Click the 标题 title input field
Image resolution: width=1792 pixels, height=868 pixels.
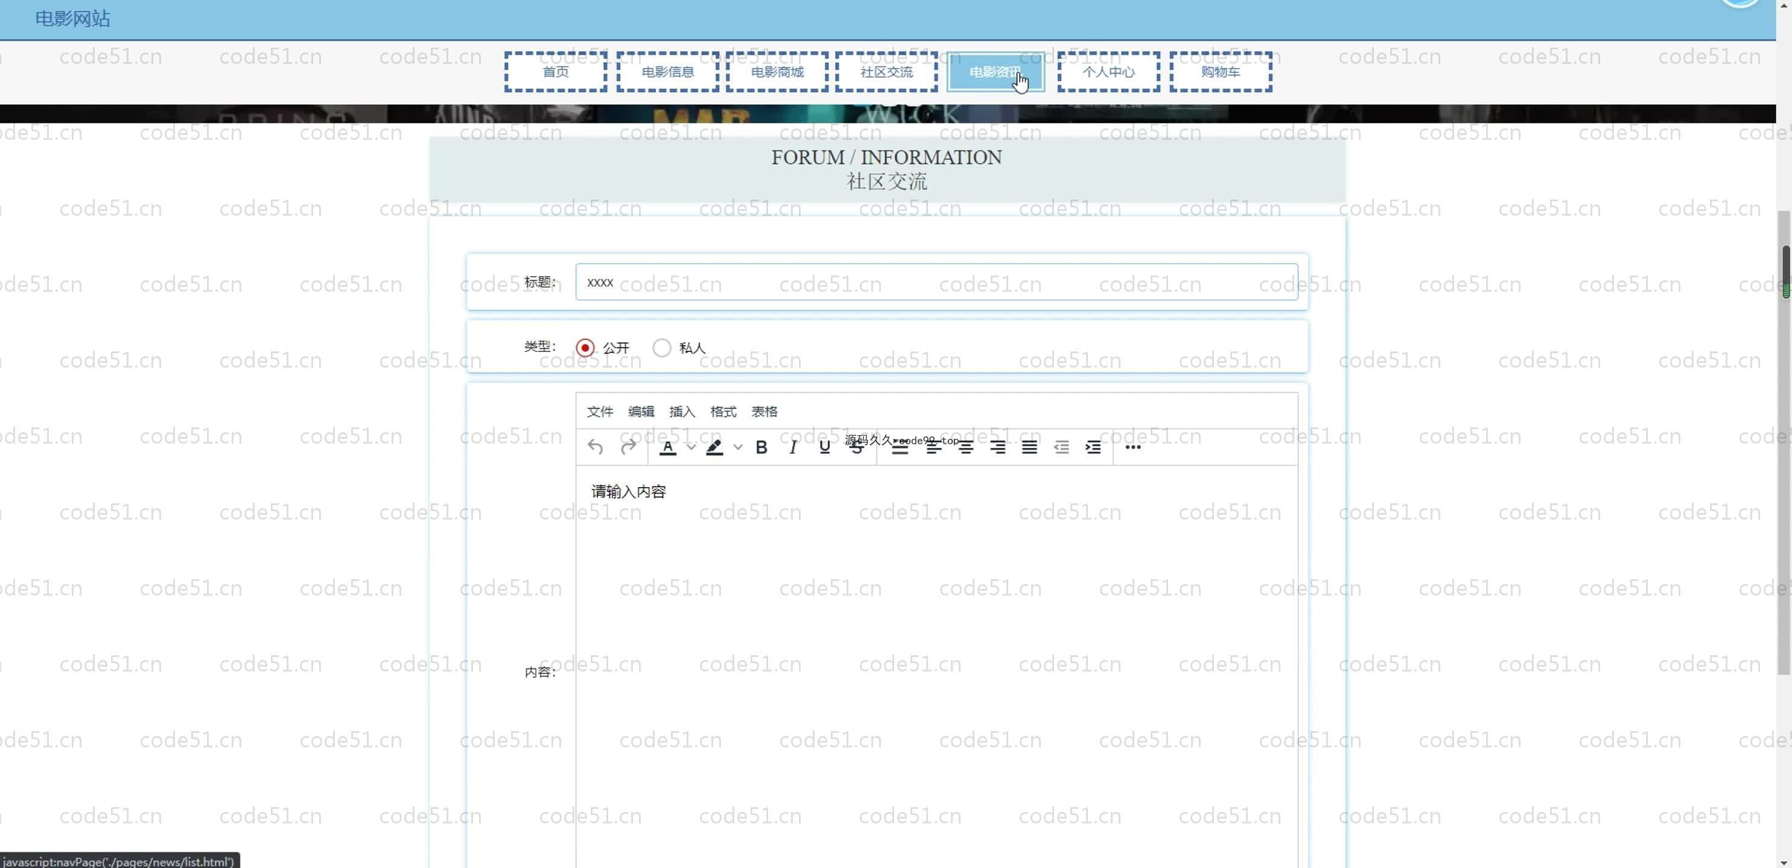click(x=936, y=282)
